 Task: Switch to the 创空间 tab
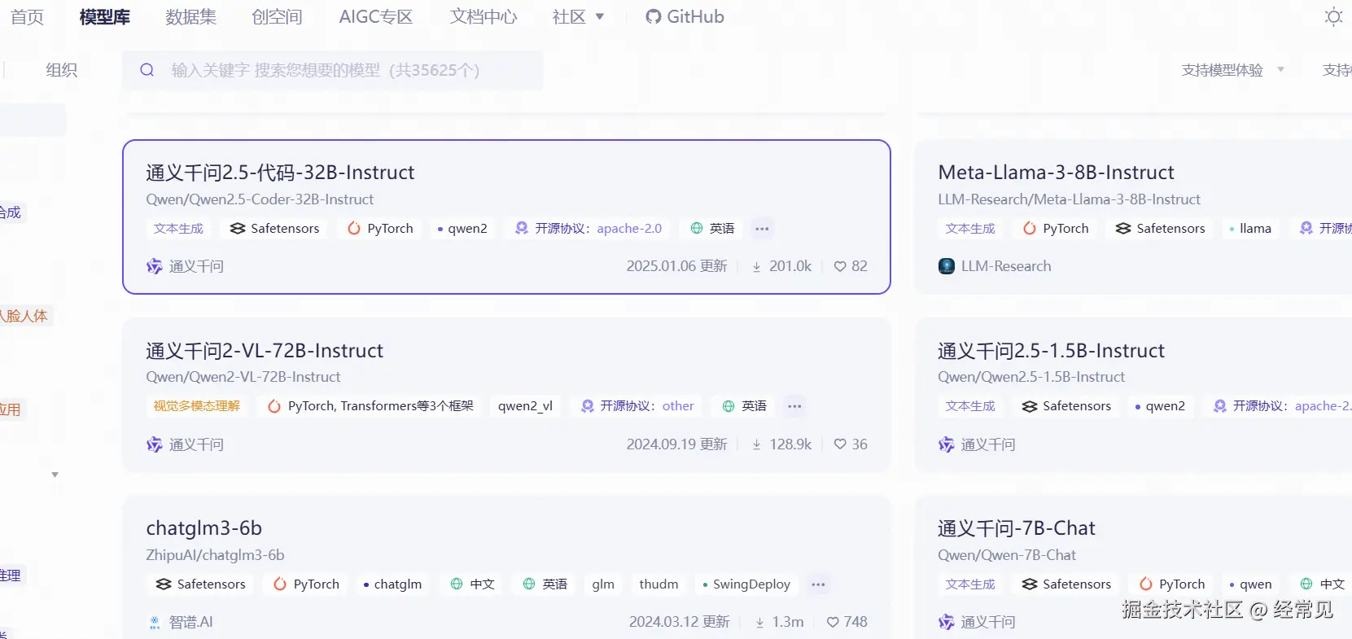(x=277, y=16)
